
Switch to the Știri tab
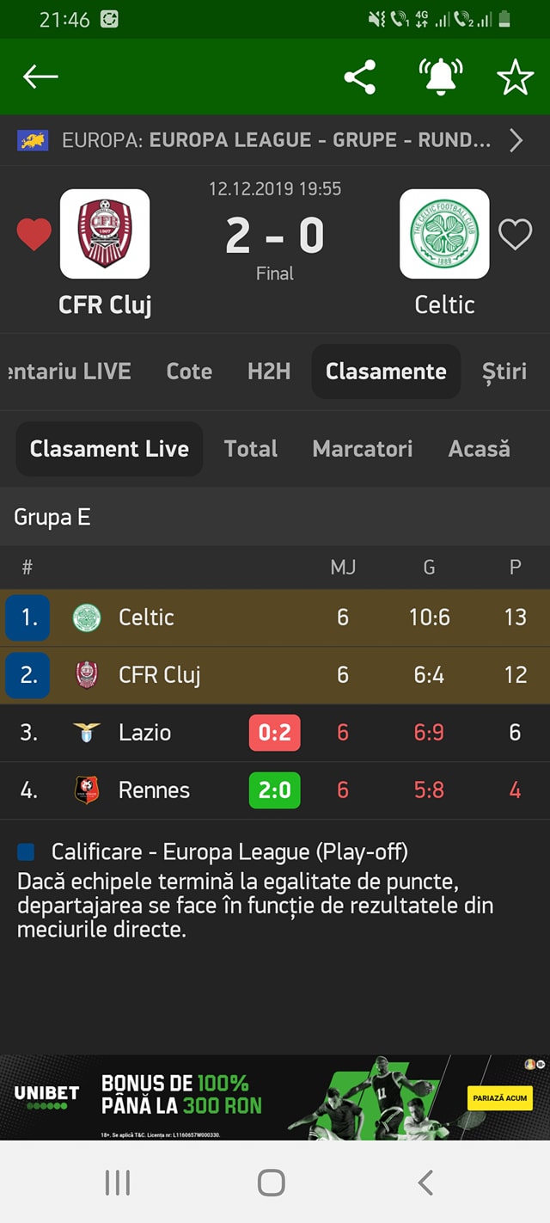[x=504, y=372]
